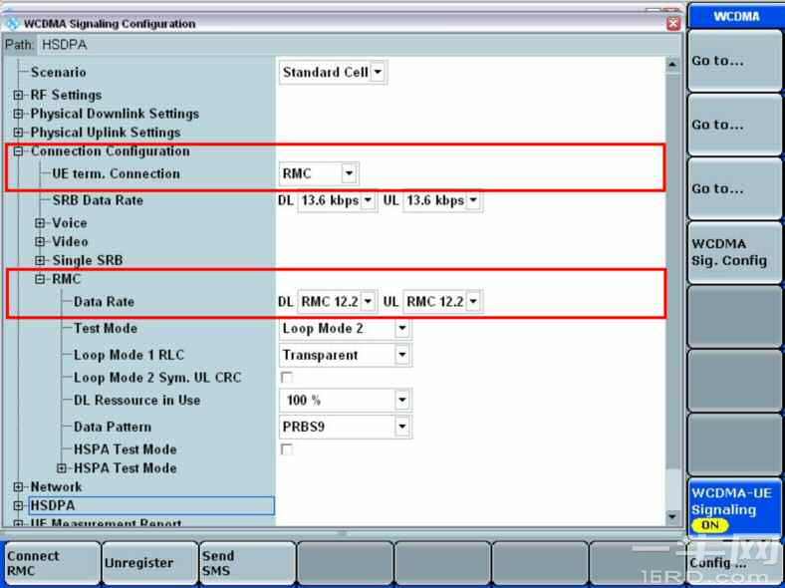The image size is (785, 588).
Task: Expand the RF Settings tree node
Action: tap(19, 96)
